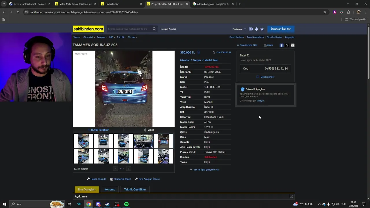The height and width of the screenshot is (208, 370).
Task: Reload the page
Action: coord(18,12)
